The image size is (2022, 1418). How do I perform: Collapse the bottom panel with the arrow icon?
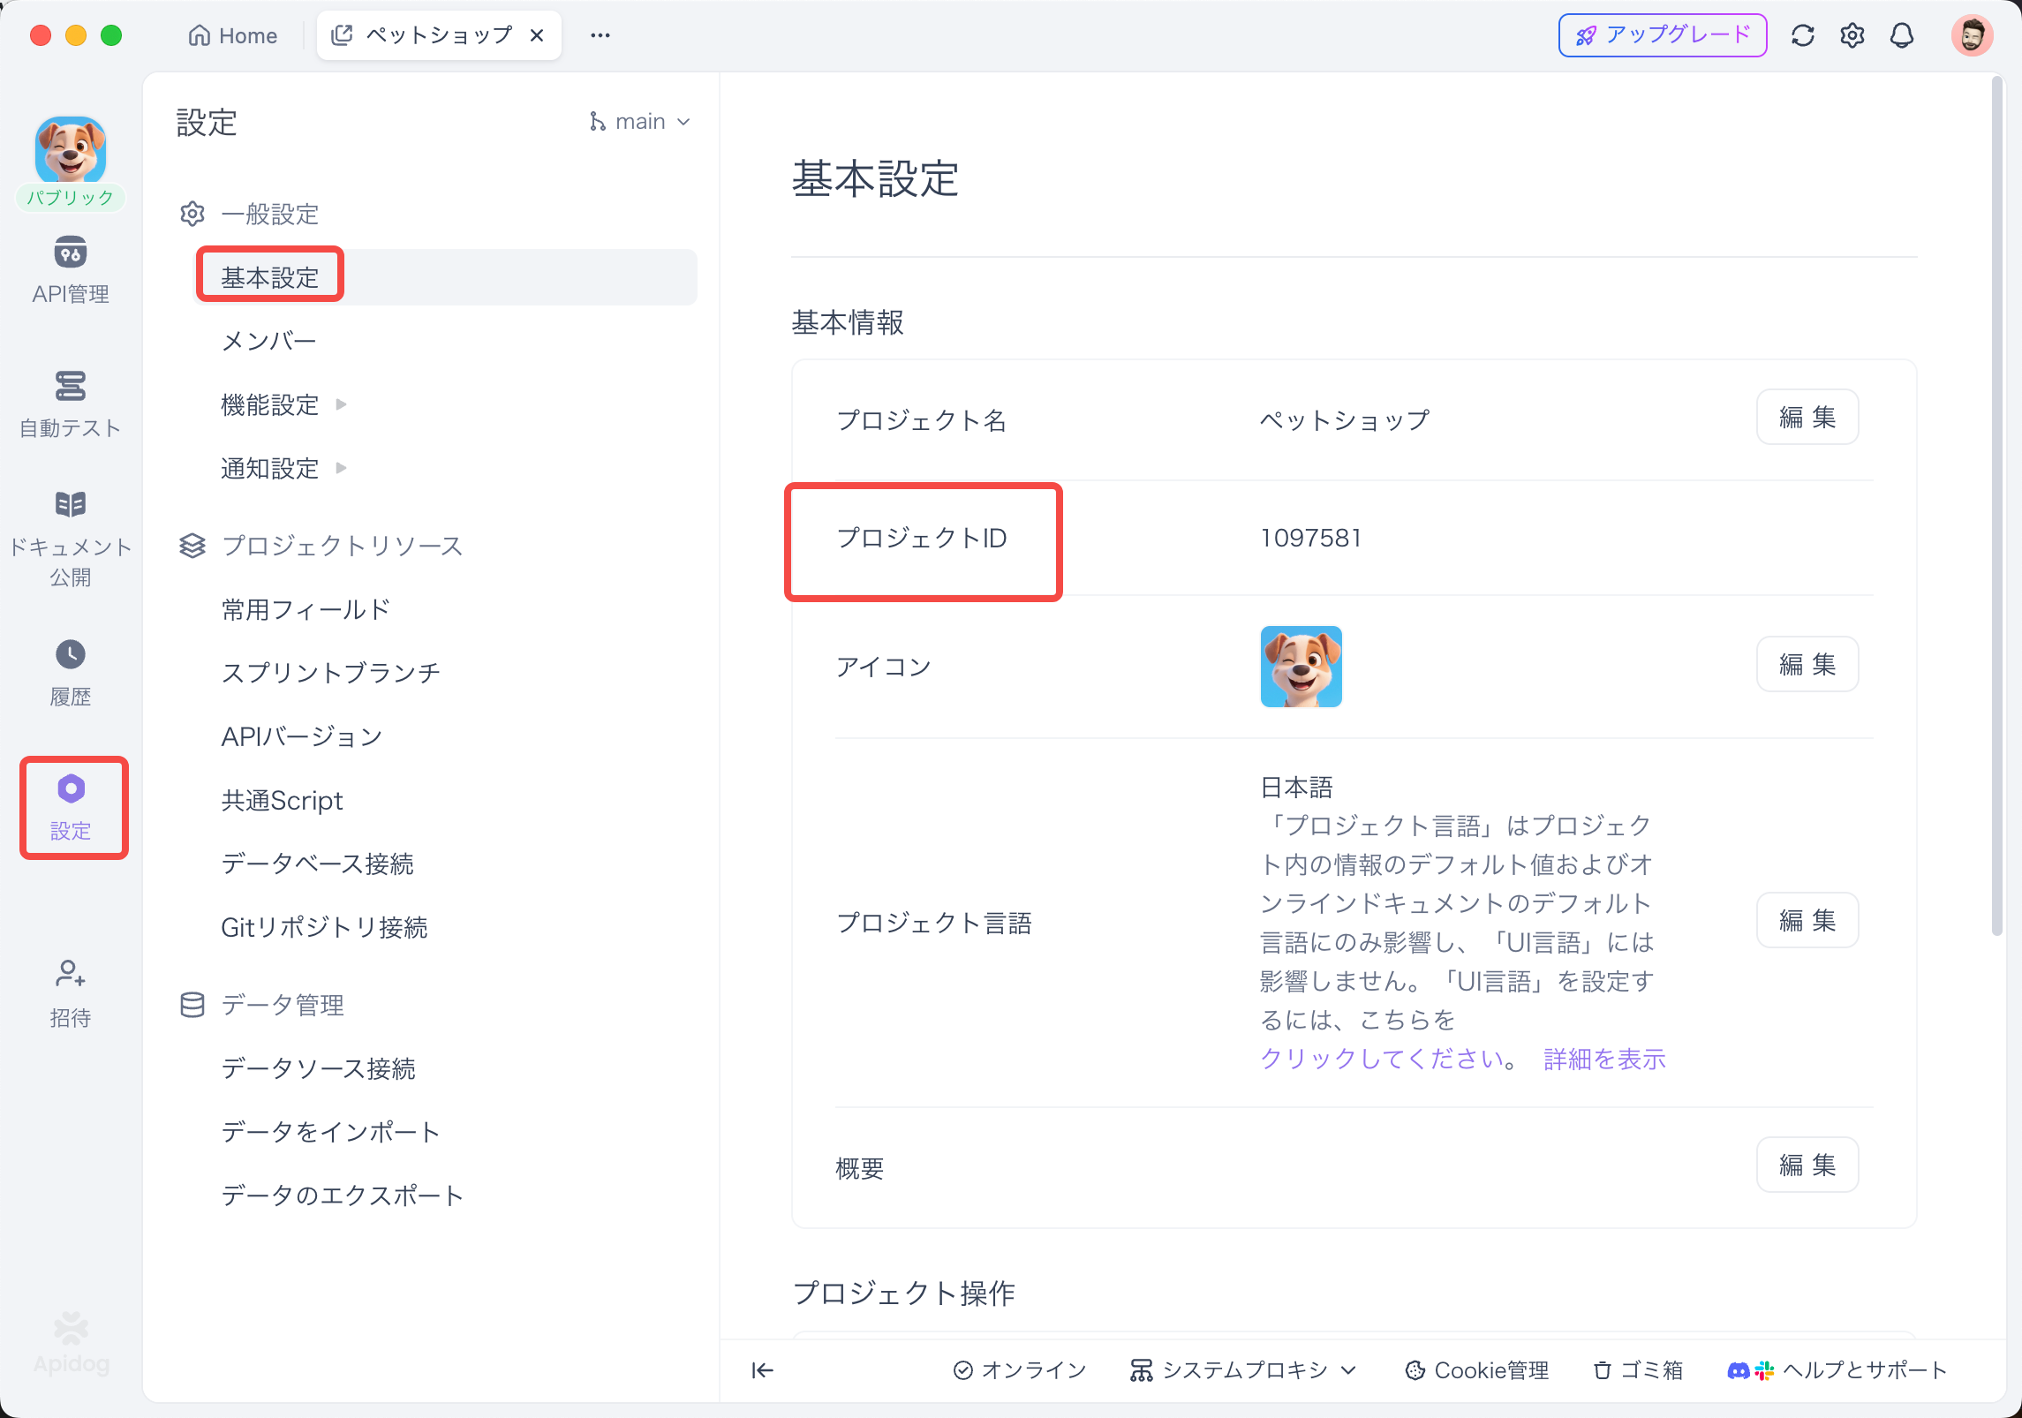point(761,1370)
